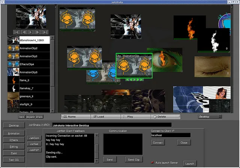
Task: Click the expand button below clip list
Action: 30,117
